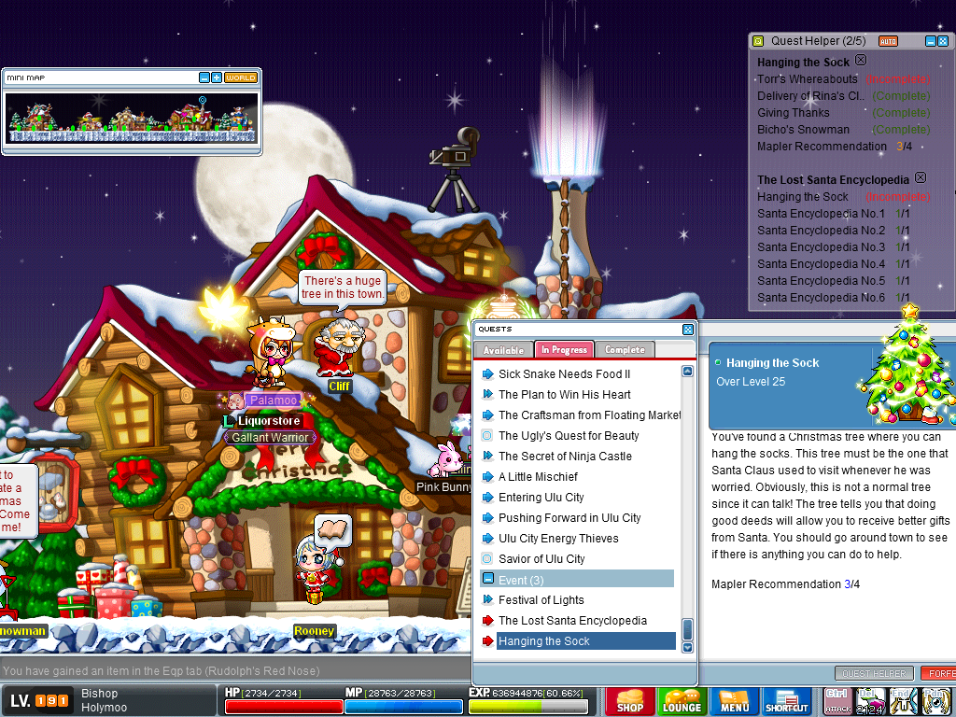
Task: Click the MP bar gauge
Action: click(x=403, y=707)
